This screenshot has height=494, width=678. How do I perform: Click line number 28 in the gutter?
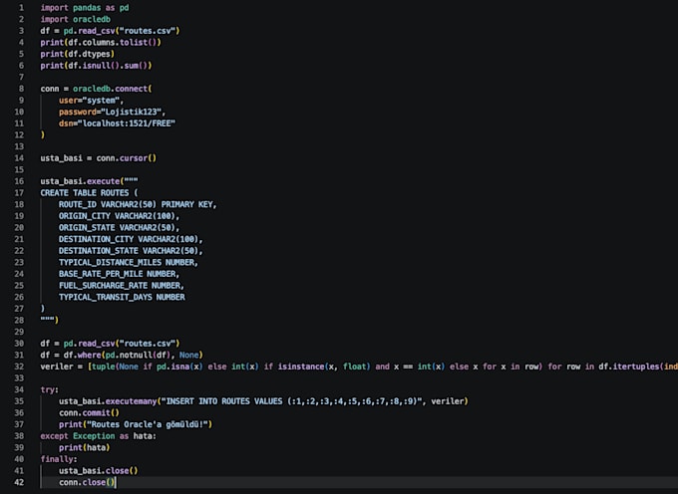point(19,321)
